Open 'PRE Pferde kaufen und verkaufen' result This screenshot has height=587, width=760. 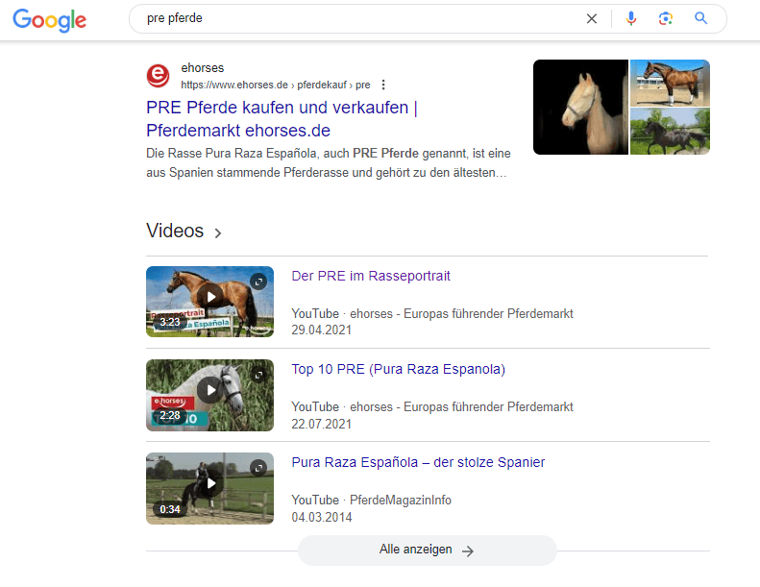tap(282, 119)
